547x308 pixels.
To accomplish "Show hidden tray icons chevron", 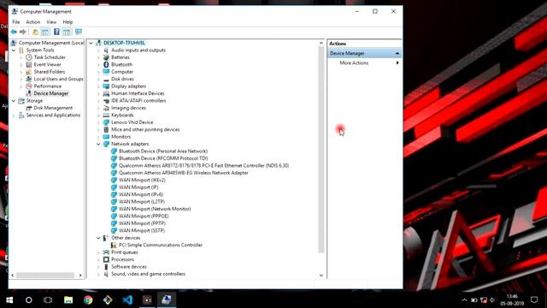I will pos(464,300).
